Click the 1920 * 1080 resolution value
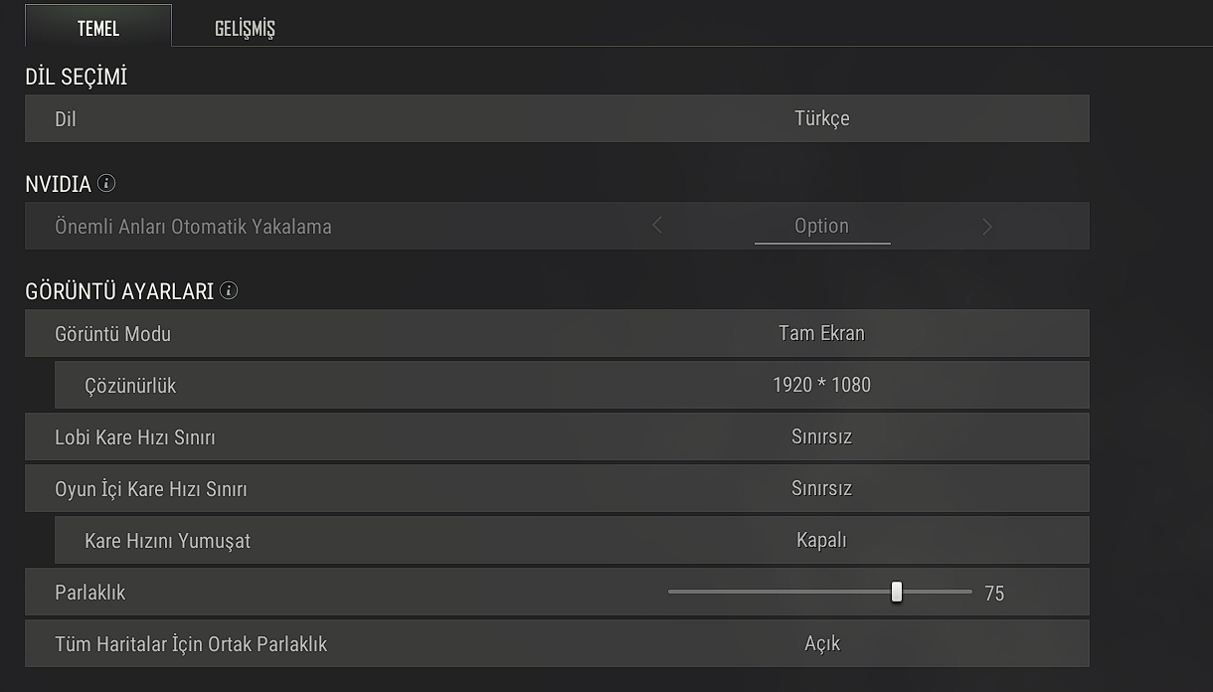The image size is (1213, 692). tap(821, 386)
